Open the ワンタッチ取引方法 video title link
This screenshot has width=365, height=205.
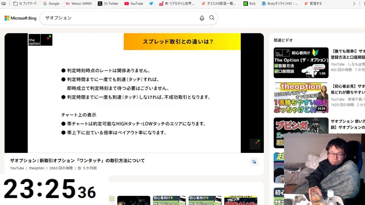coord(77,161)
